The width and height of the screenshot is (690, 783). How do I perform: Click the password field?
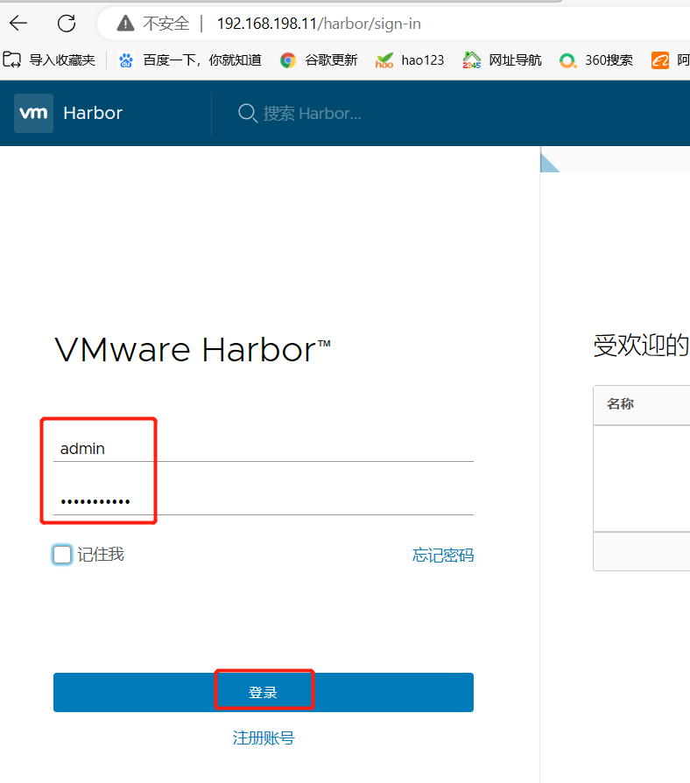pyautogui.click(x=264, y=501)
